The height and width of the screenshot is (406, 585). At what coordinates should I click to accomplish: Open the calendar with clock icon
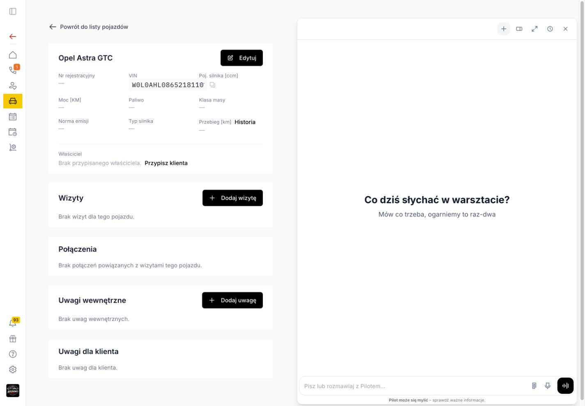click(x=13, y=132)
